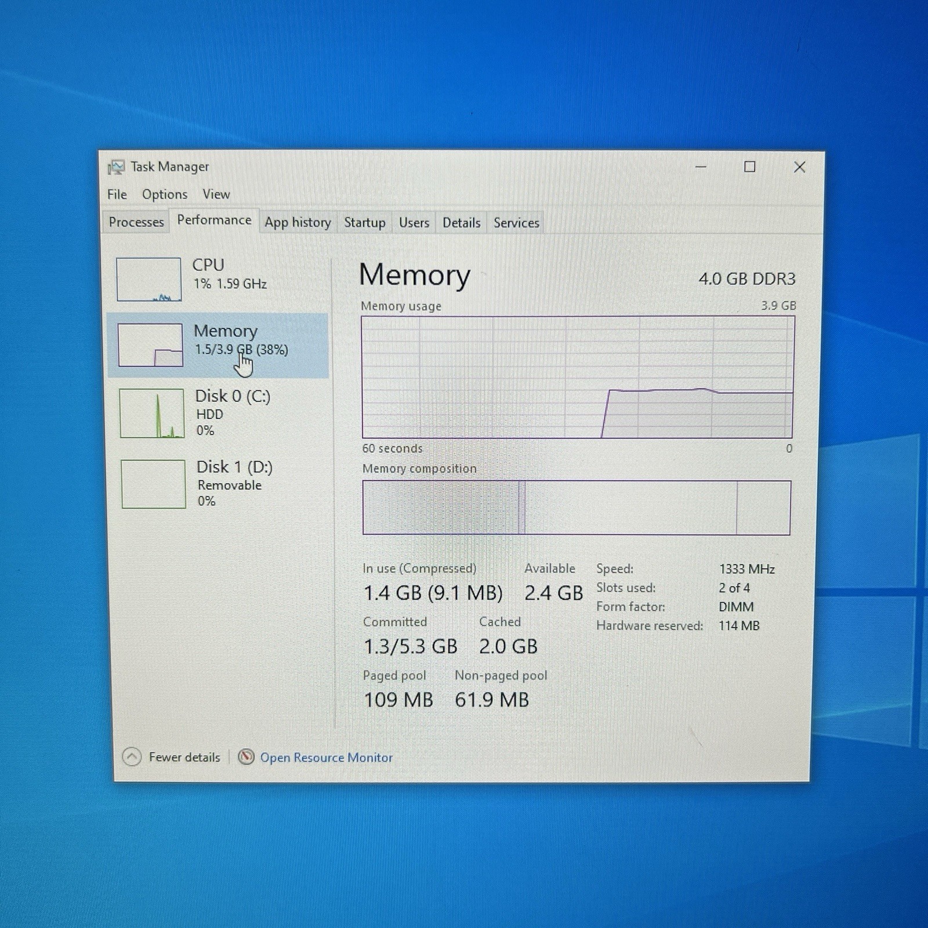Click the 'Memory composition' label
Screen dimensions: 928x928
(x=419, y=469)
